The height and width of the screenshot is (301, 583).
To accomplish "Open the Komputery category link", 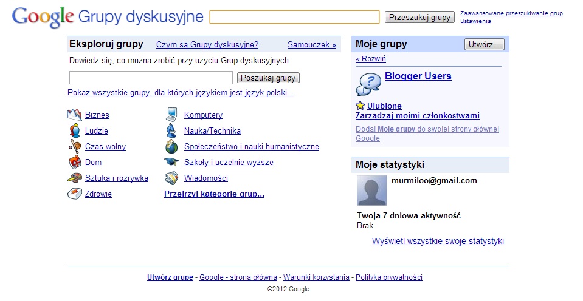I will pos(203,115).
